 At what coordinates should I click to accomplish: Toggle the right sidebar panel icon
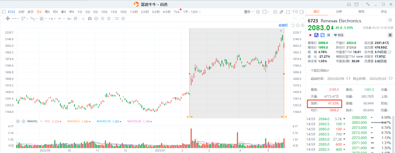[302, 12]
